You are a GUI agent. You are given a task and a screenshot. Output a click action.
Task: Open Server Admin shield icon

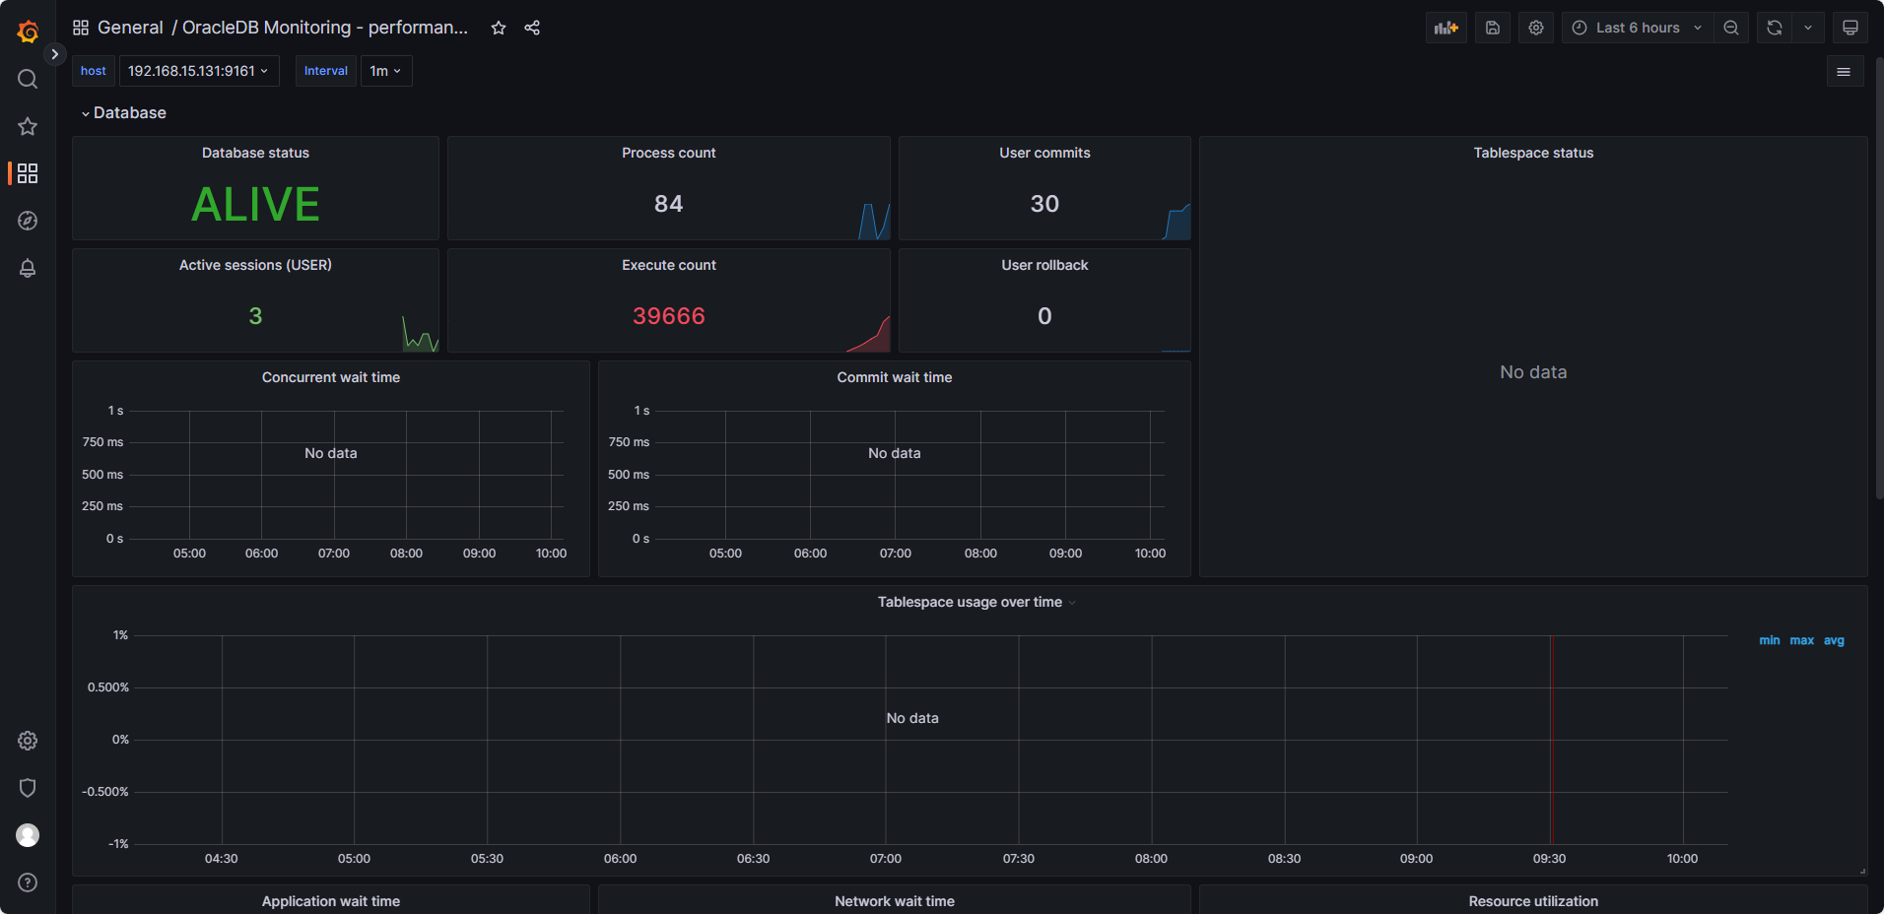pos(28,788)
